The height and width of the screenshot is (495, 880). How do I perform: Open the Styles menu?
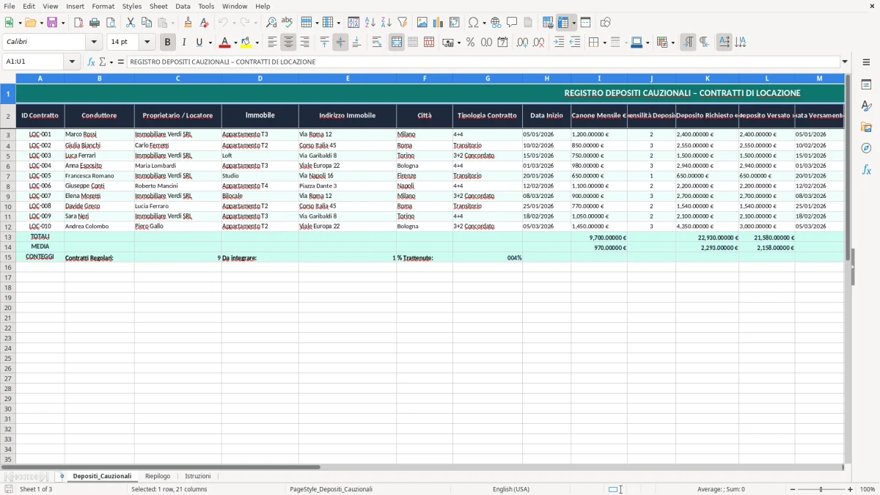pyautogui.click(x=132, y=6)
